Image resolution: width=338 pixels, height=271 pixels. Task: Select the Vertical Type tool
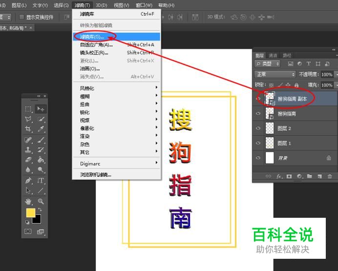pos(41,180)
